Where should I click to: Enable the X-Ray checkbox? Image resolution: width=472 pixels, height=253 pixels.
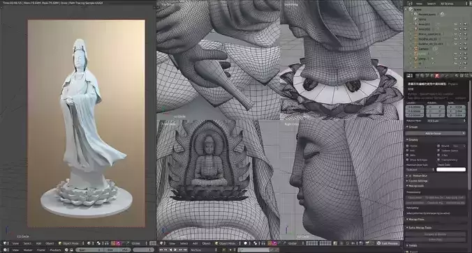point(438,155)
